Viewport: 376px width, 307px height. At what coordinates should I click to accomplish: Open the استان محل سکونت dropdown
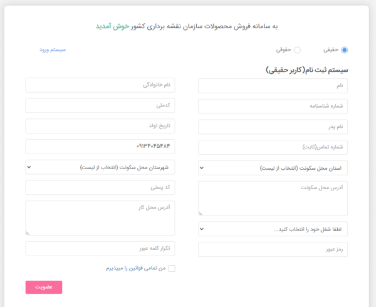[x=273, y=168]
